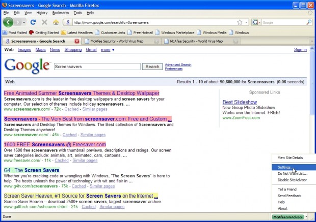Open the Preferences link
The width and height of the screenshot is (316, 222).
173,69
